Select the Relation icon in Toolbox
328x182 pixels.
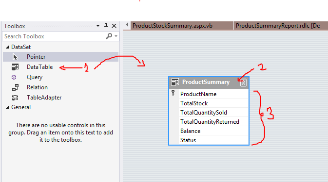15,87
